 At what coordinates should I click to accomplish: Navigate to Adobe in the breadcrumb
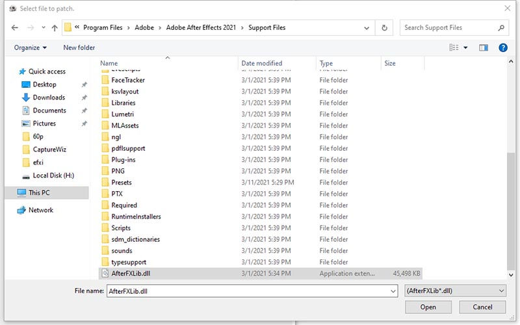click(x=144, y=28)
